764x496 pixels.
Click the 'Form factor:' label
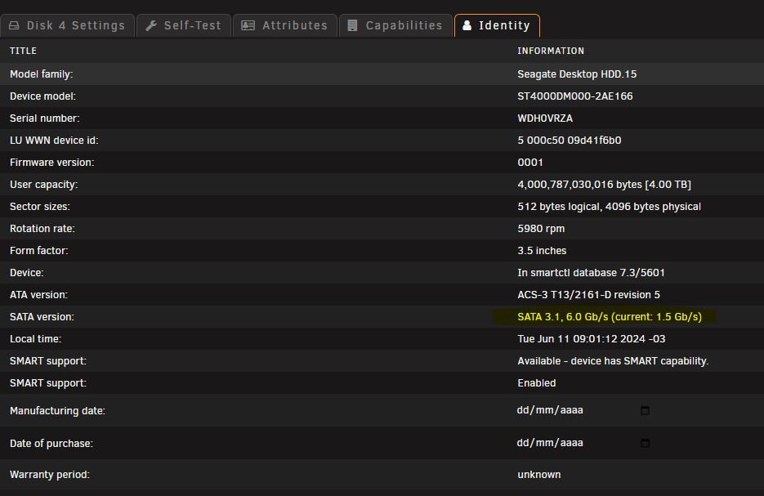(39, 250)
